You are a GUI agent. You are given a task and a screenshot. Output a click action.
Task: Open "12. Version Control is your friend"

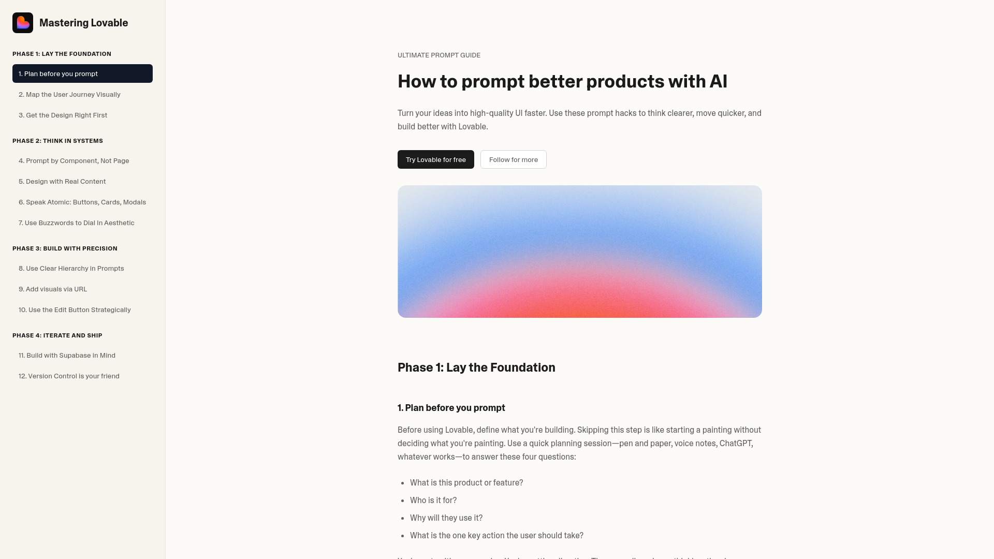click(69, 376)
